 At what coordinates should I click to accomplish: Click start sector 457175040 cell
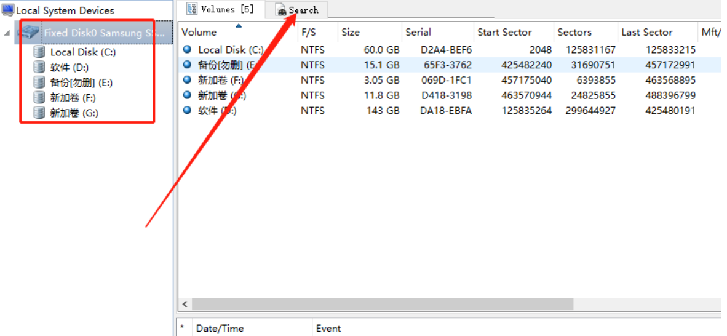[526, 80]
